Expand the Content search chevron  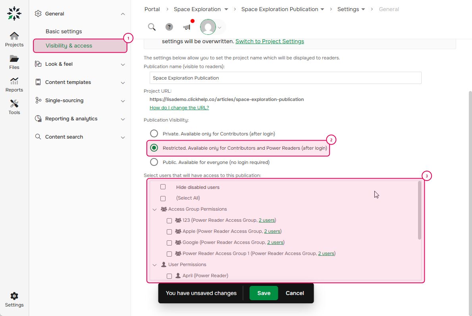[123, 137]
